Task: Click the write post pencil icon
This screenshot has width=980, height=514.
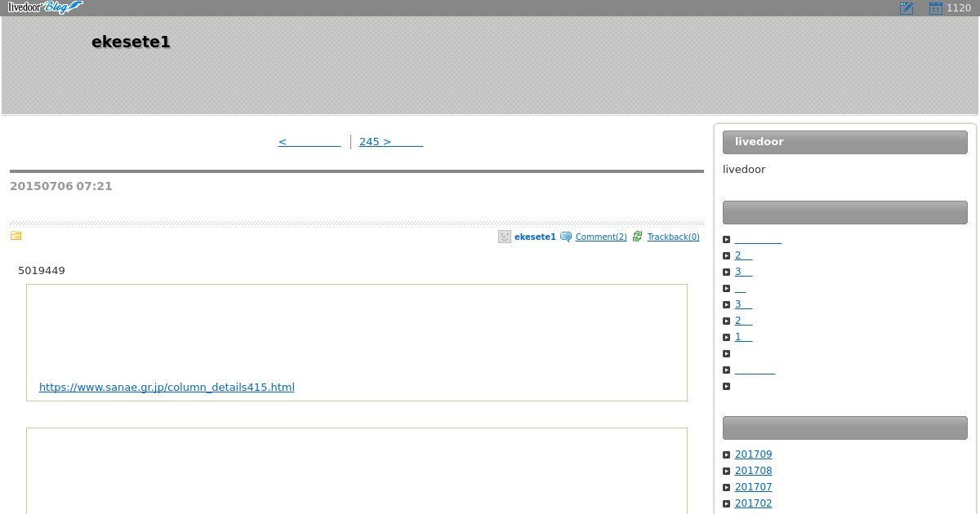Action: 906,8
